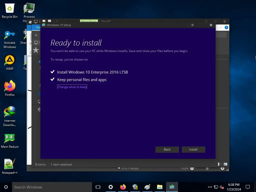The height and width of the screenshot is (192, 256).
Task: Click the Windows 10 Setup title icon
Action: click(43, 25)
